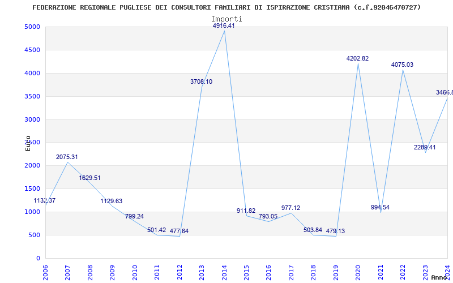Click the 2000 y-axis tick label
453x283 pixels.
click(32, 165)
